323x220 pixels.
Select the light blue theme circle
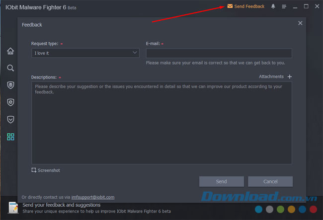pyautogui.click(x=258, y=209)
